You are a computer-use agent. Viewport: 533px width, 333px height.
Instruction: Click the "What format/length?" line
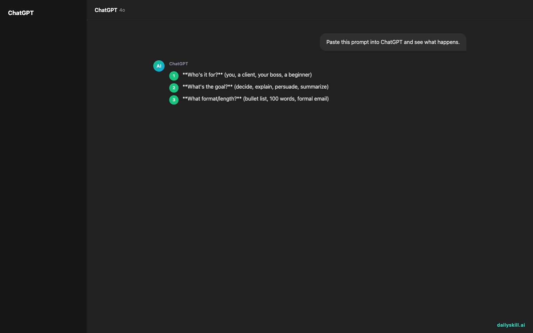256,99
